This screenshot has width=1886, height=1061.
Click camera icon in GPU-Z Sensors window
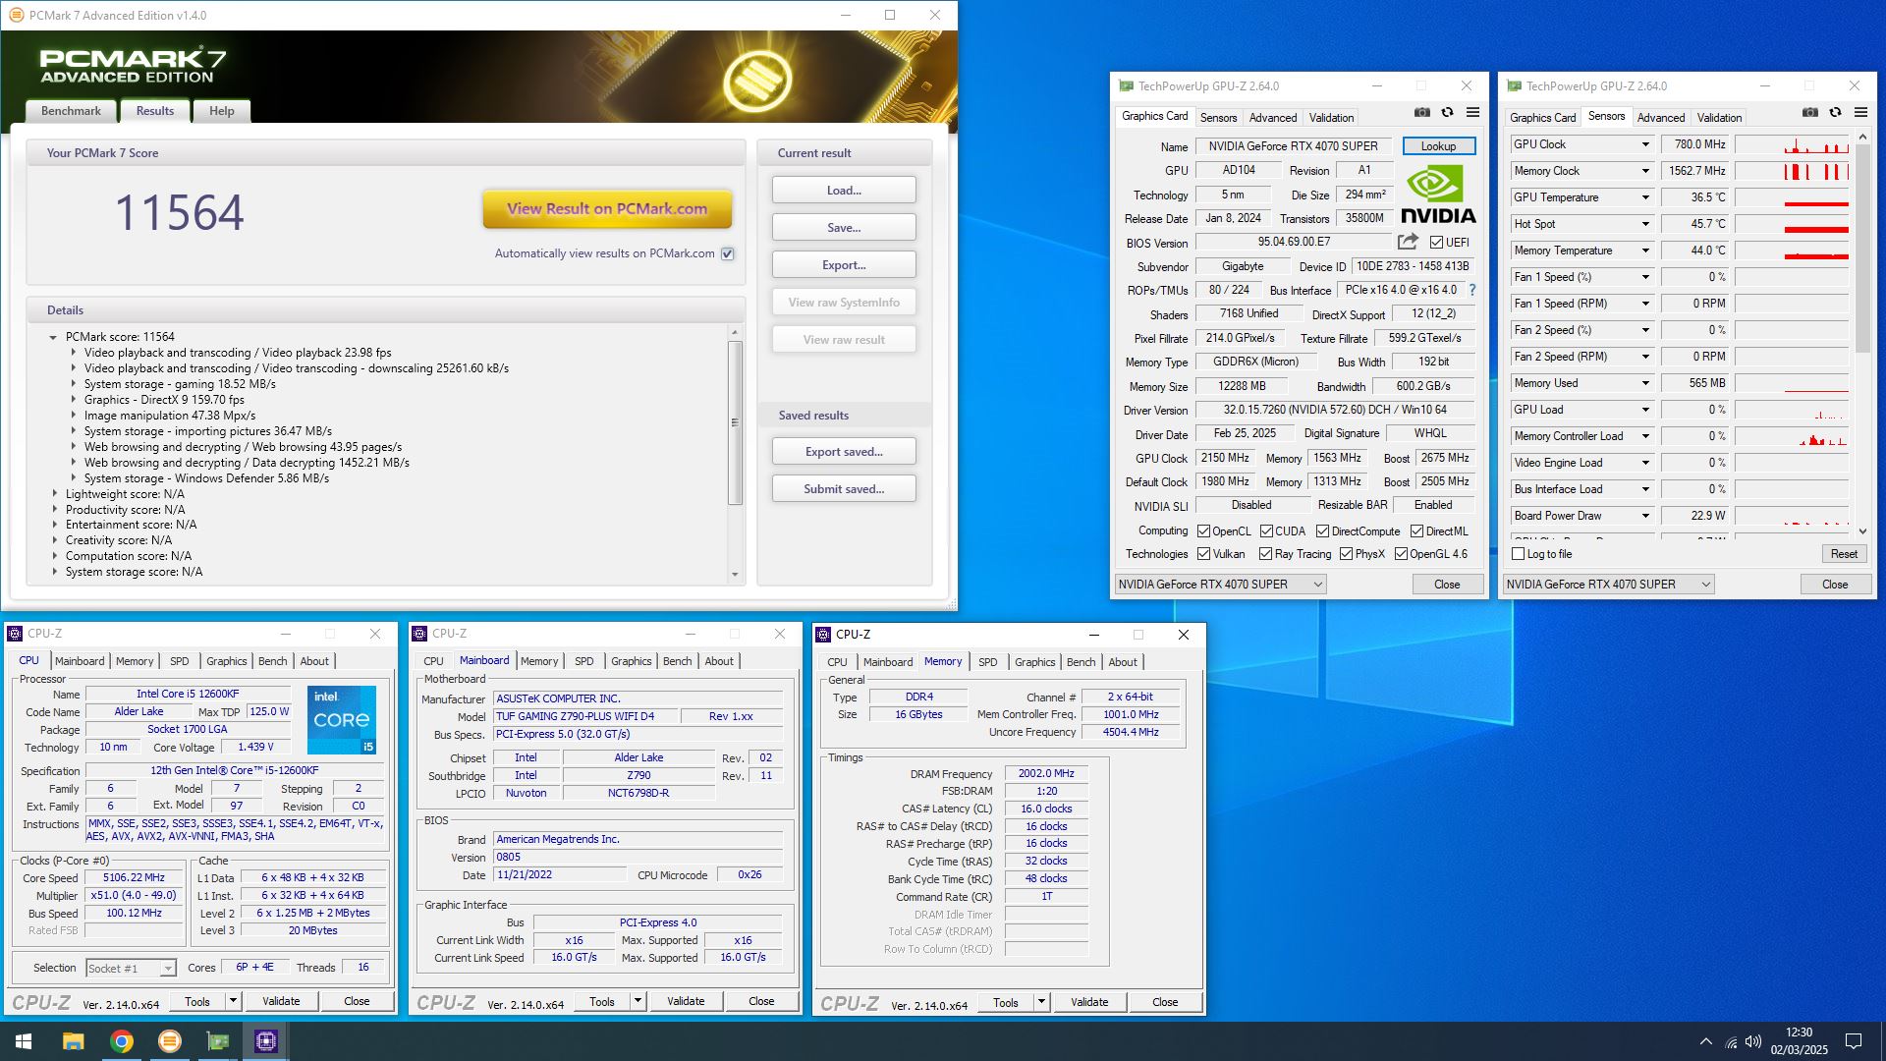pyautogui.click(x=1809, y=113)
